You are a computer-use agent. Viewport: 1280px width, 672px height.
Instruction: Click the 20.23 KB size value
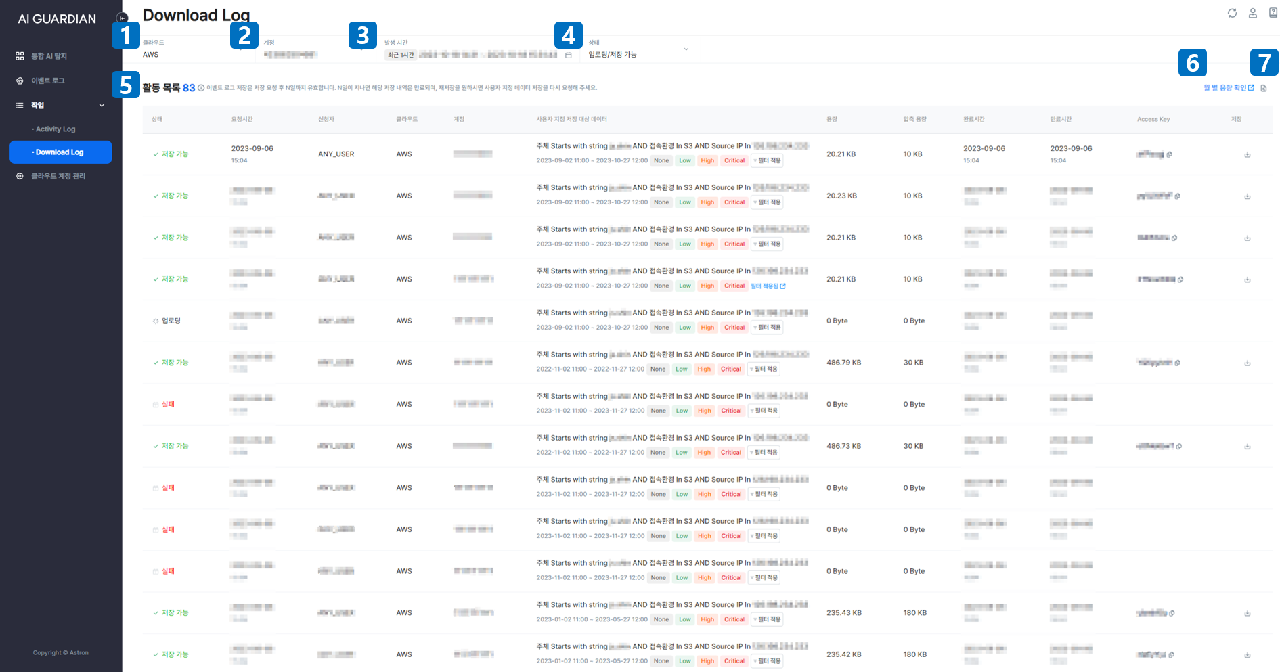pyautogui.click(x=841, y=196)
